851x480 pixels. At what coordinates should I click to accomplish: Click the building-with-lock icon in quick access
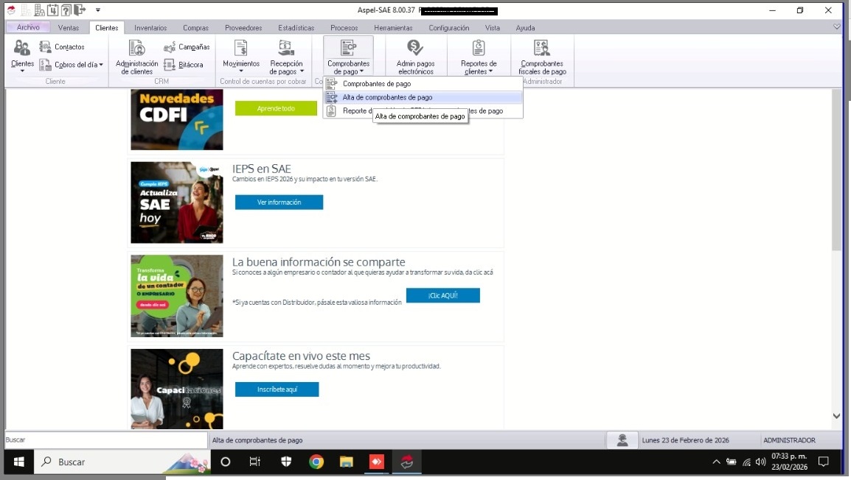coord(39,10)
